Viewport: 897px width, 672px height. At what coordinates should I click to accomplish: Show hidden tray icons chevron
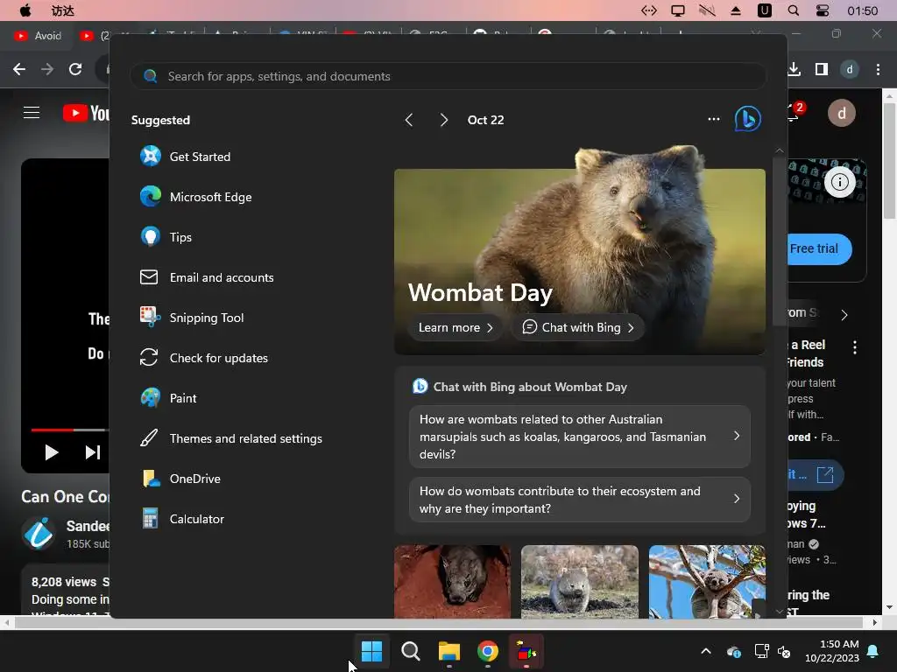[x=706, y=651]
